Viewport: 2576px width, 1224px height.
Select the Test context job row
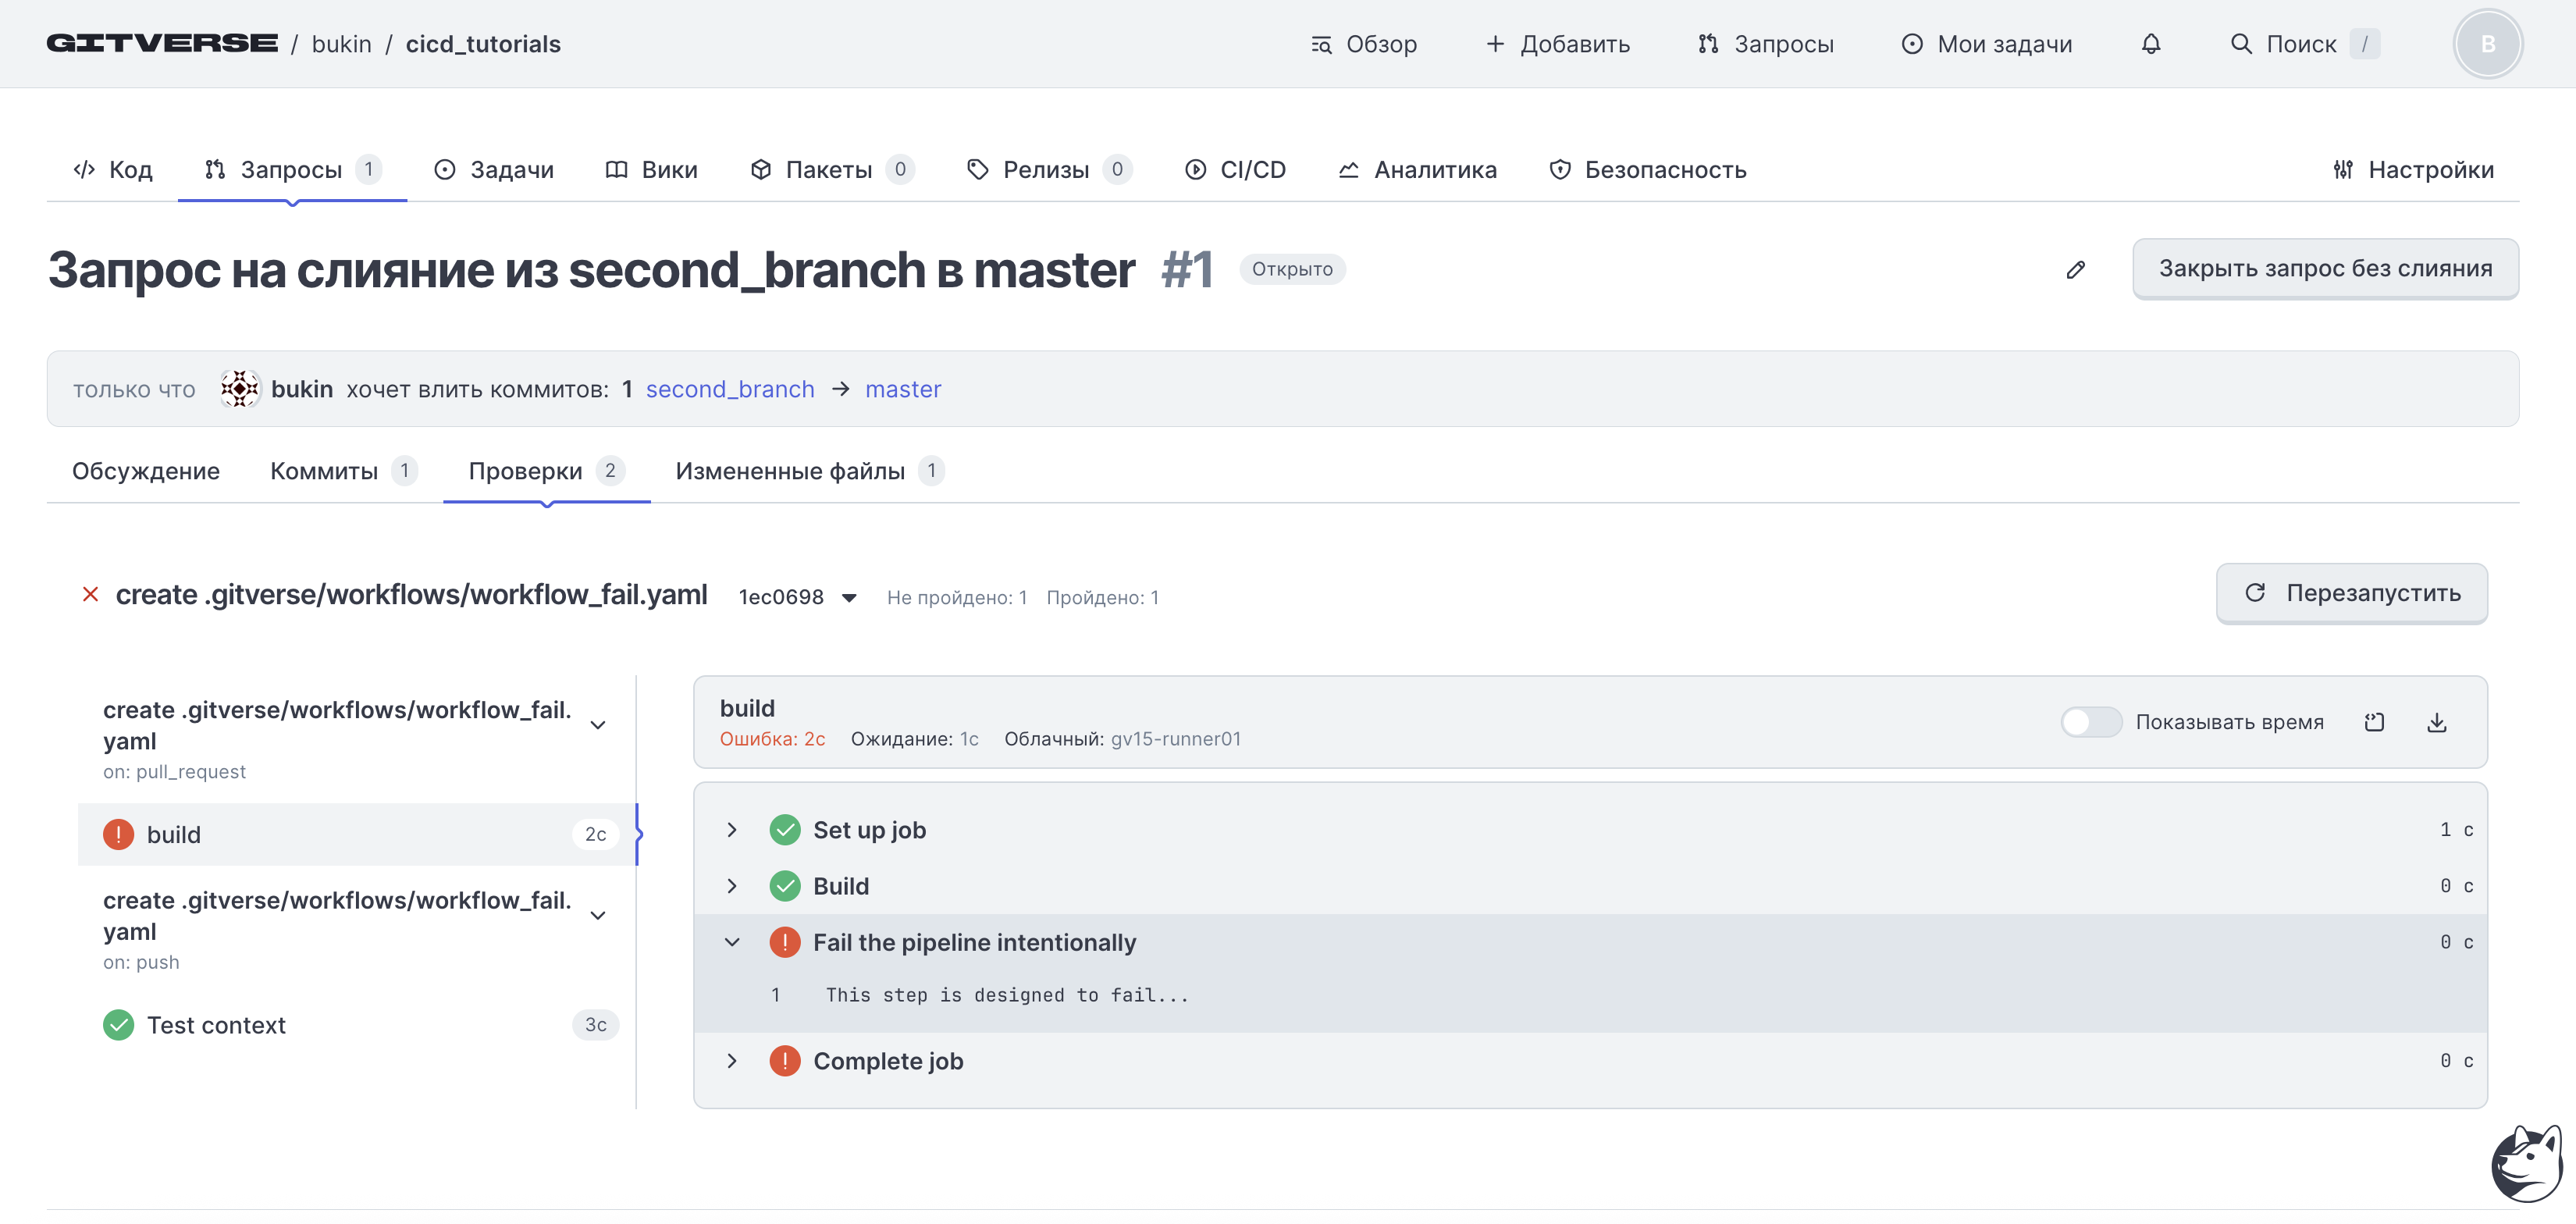click(x=357, y=1025)
